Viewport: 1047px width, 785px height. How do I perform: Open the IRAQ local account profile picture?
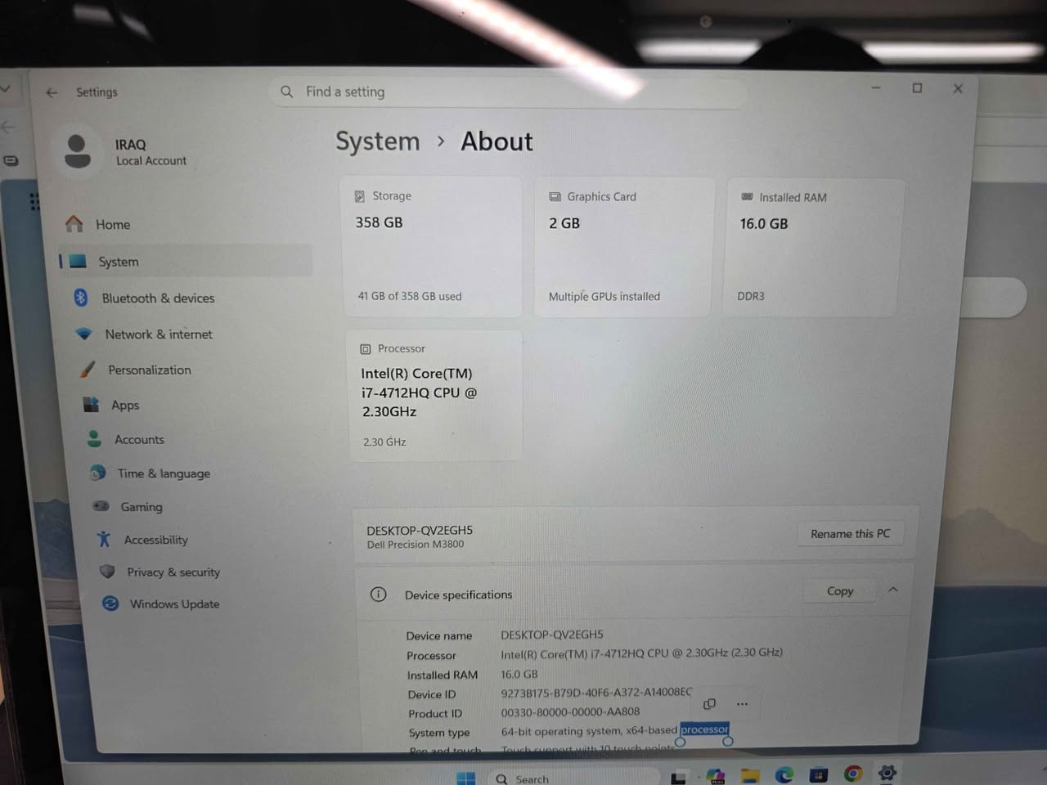coord(78,151)
